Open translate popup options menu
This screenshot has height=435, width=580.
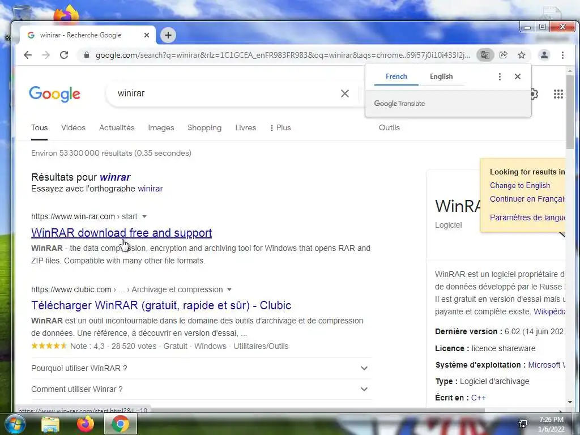tap(500, 76)
